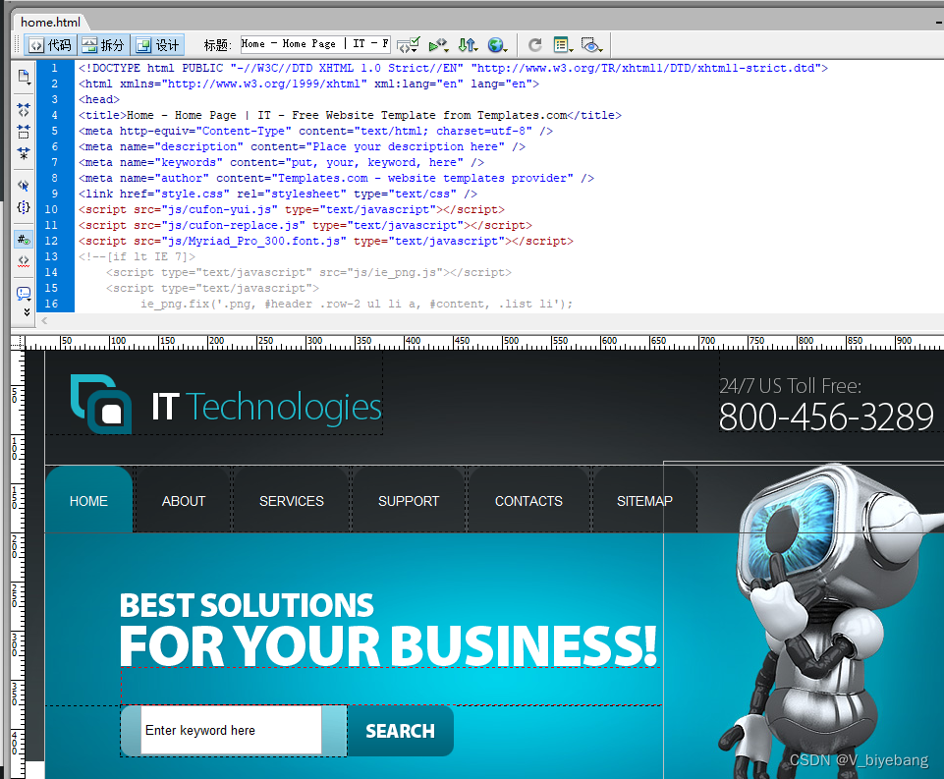944x779 pixels.
Task: Open Preview in Browser globe icon
Action: coord(497,45)
